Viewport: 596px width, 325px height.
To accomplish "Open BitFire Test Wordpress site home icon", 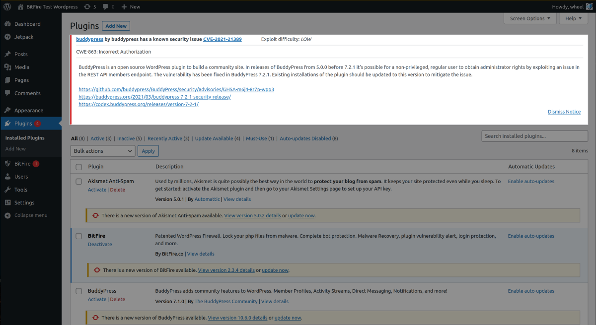I will point(20,7).
